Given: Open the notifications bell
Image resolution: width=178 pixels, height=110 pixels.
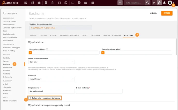Looking at the screenshot, I should click(x=164, y=3).
